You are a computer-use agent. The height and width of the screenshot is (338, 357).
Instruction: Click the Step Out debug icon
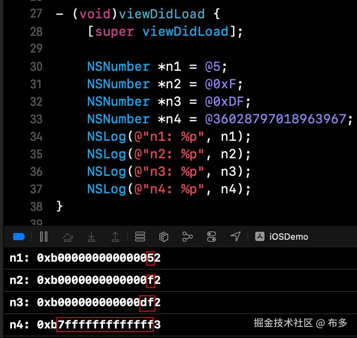pyautogui.click(x=115, y=237)
